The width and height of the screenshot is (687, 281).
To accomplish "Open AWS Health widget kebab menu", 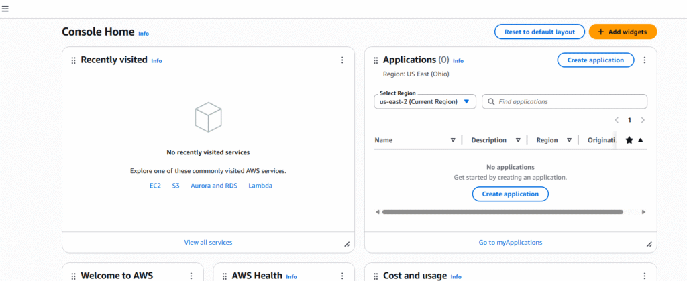I will click(342, 276).
